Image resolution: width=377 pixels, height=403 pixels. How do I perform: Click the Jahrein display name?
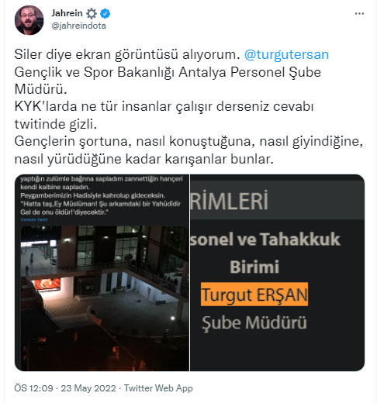click(x=67, y=13)
